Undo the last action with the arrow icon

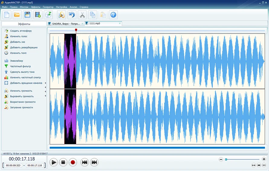pyautogui.click(x=72, y=15)
